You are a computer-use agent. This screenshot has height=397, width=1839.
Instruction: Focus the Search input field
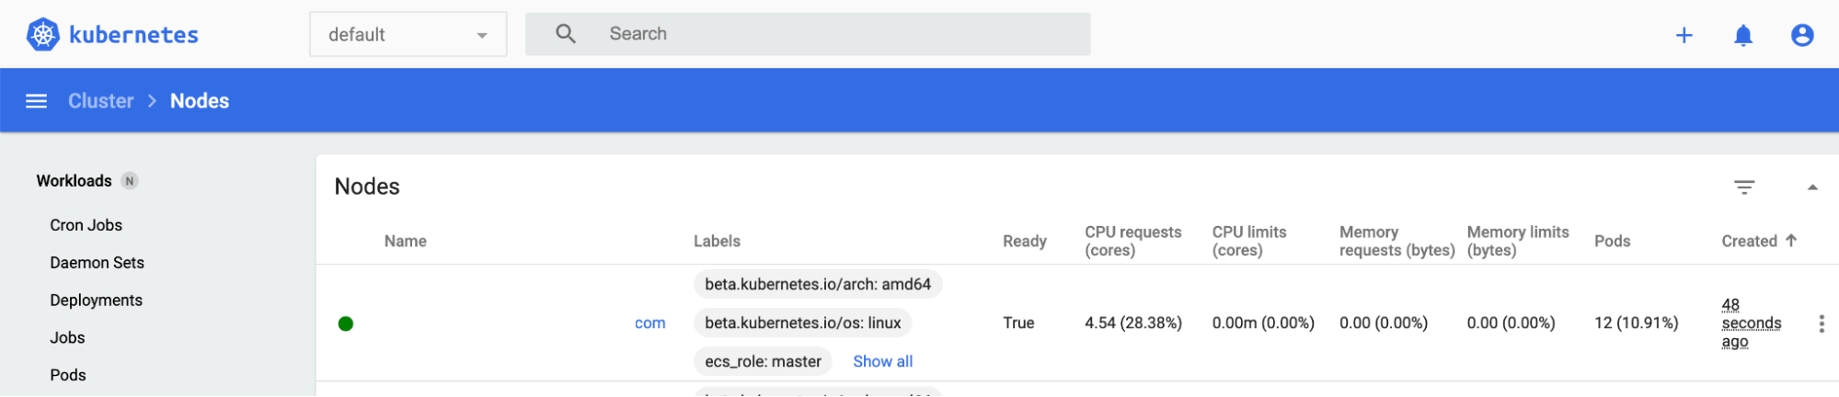828,34
